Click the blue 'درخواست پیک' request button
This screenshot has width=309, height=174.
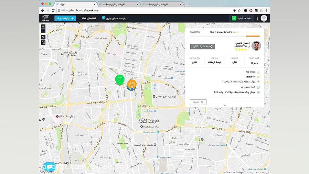tap(65, 18)
